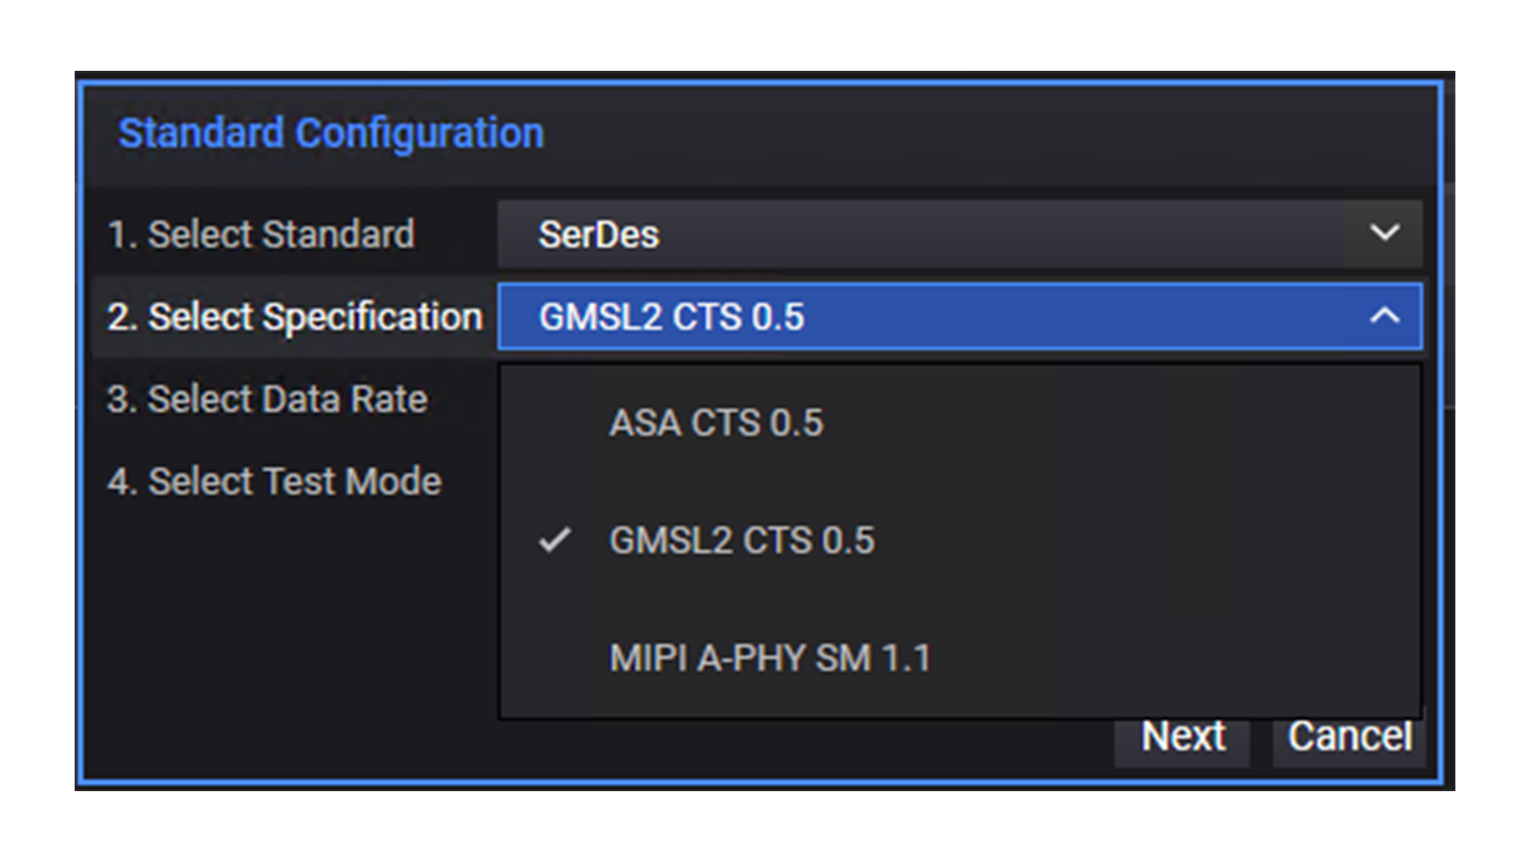This screenshot has height=861, width=1531.
Task: Open the SerDes standard dropdown
Action: pos(957,234)
